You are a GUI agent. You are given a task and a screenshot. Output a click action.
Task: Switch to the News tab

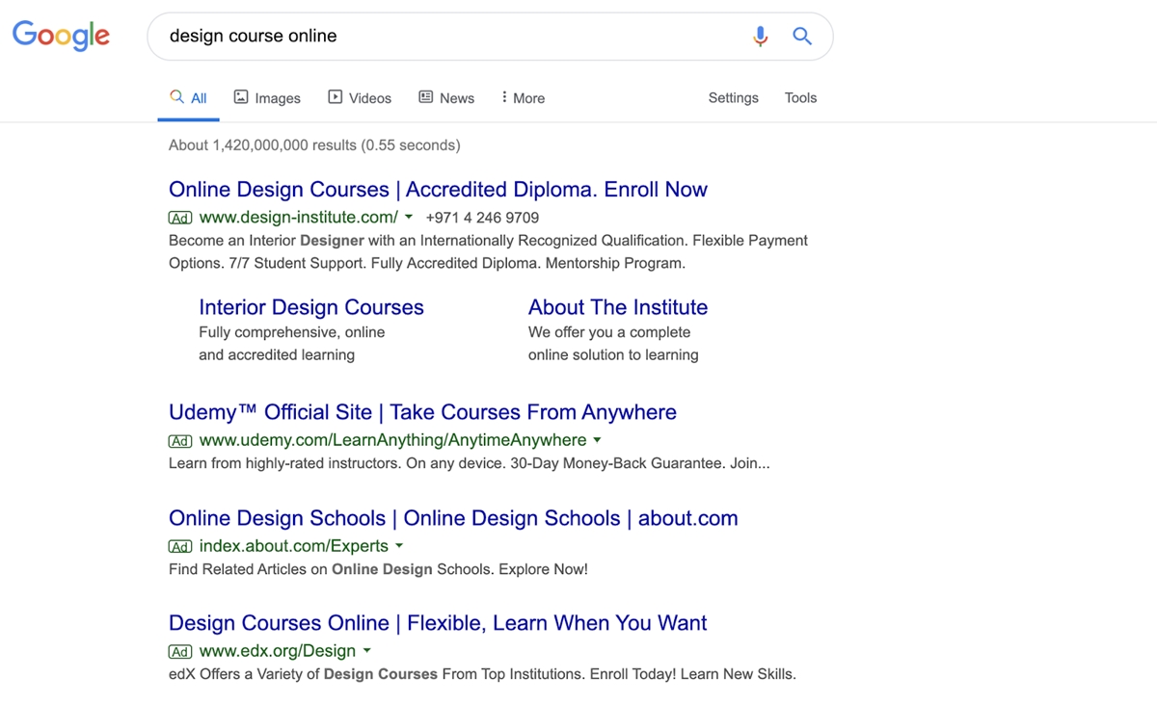[x=446, y=98]
